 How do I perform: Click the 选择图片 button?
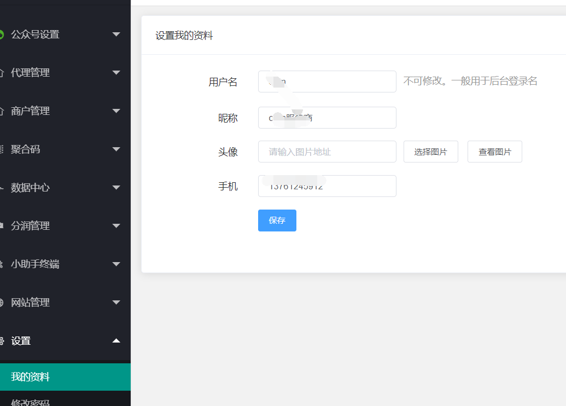point(430,152)
